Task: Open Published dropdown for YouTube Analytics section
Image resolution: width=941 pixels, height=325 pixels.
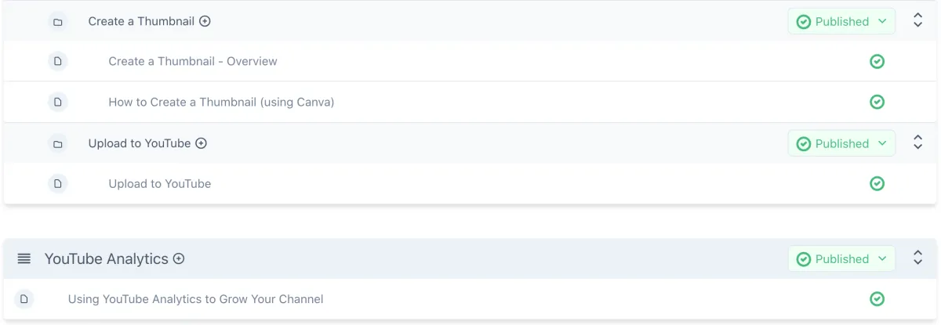Action: [841, 258]
